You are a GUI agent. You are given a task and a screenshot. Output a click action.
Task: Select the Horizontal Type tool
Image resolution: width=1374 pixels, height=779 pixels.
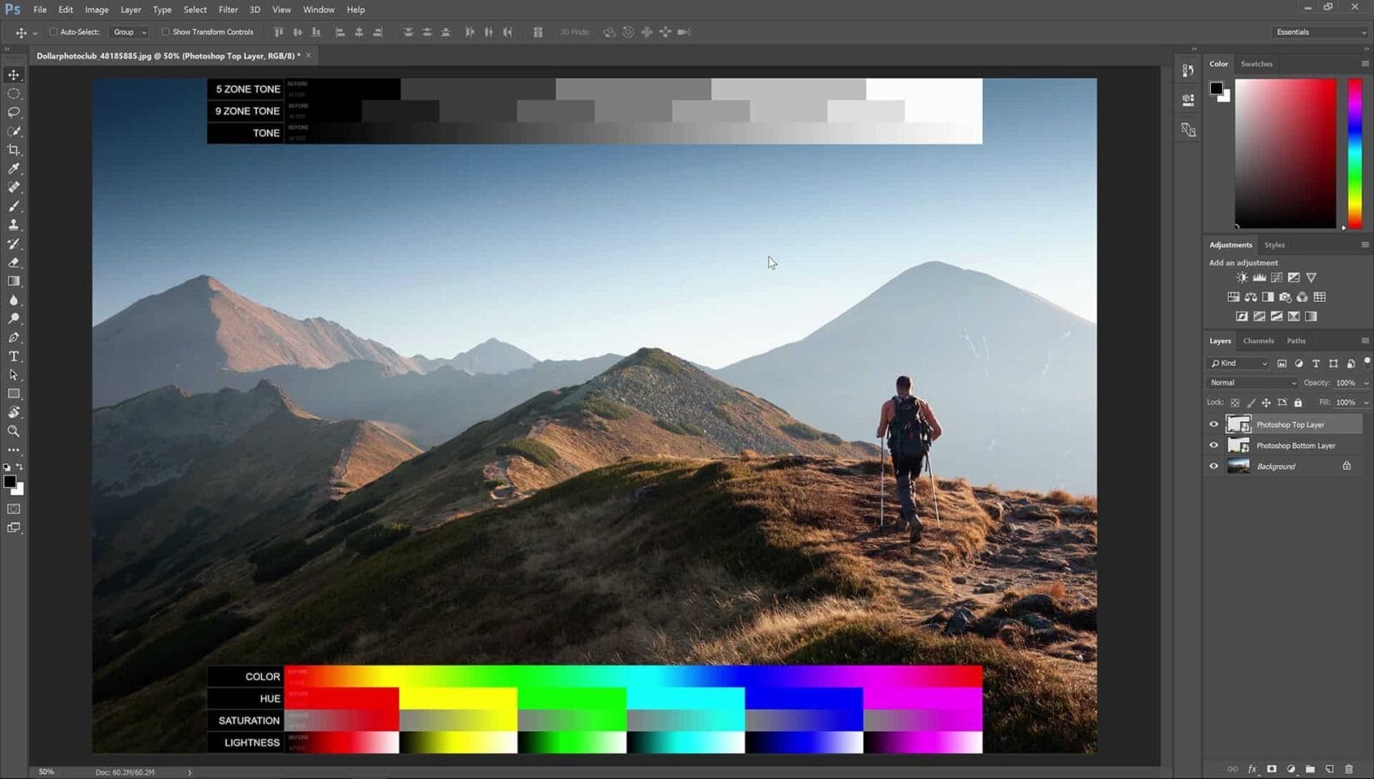[x=14, y=356]
